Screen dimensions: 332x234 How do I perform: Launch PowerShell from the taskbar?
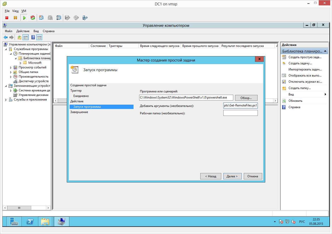click(29, 221)
